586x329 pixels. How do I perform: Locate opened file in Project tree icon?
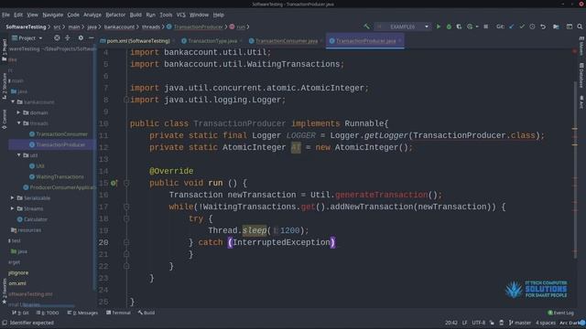click(57, 38)
